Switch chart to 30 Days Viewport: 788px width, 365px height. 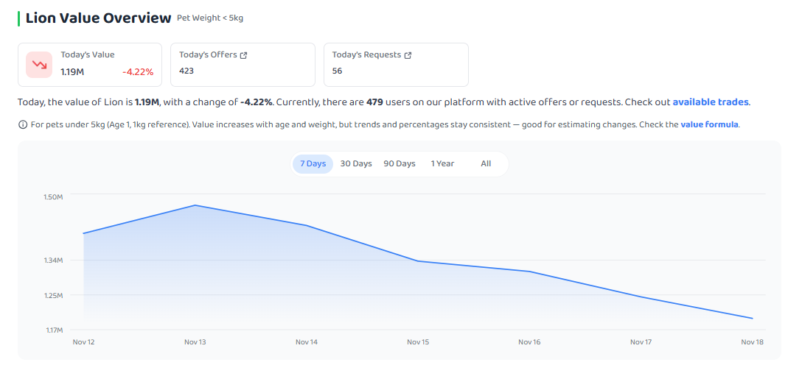pyautogui.click(x=356, y=164)
